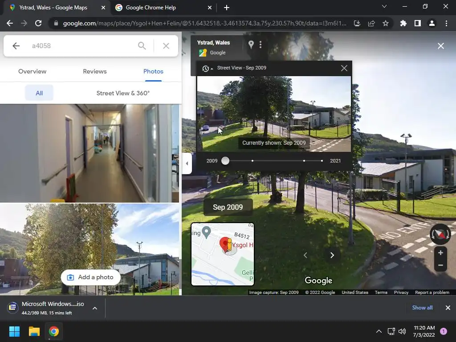Open the Microsoft Windows iso download item
The width and height of the screenshot is (456, 342).
click(46, 308)
